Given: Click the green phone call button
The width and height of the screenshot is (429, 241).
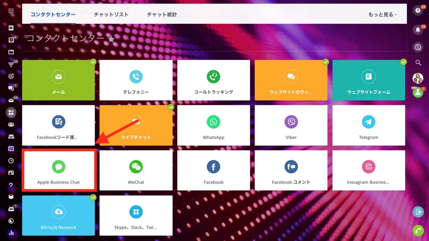Looking at the screenshot, I should click(x=418, y=231).
